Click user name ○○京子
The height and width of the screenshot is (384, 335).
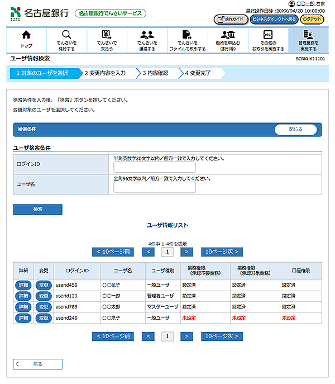click(x=111, y=318)
